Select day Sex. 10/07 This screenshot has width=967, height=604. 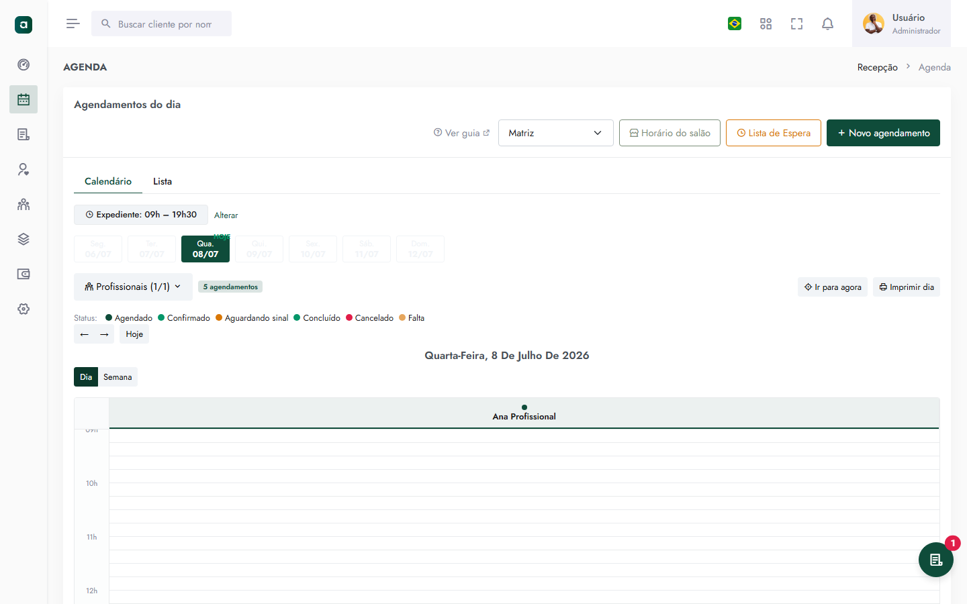[x=313, y=249]
